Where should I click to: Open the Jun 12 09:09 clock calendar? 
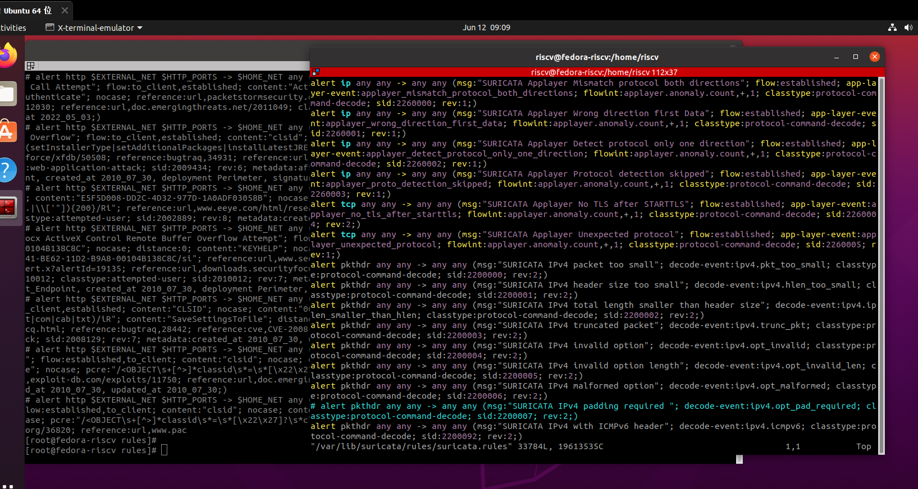click(486, 27)
